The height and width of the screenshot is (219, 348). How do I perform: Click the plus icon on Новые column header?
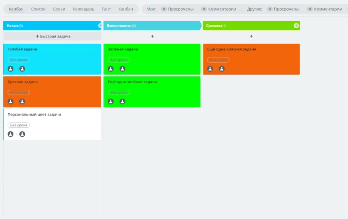pos(100,25)
